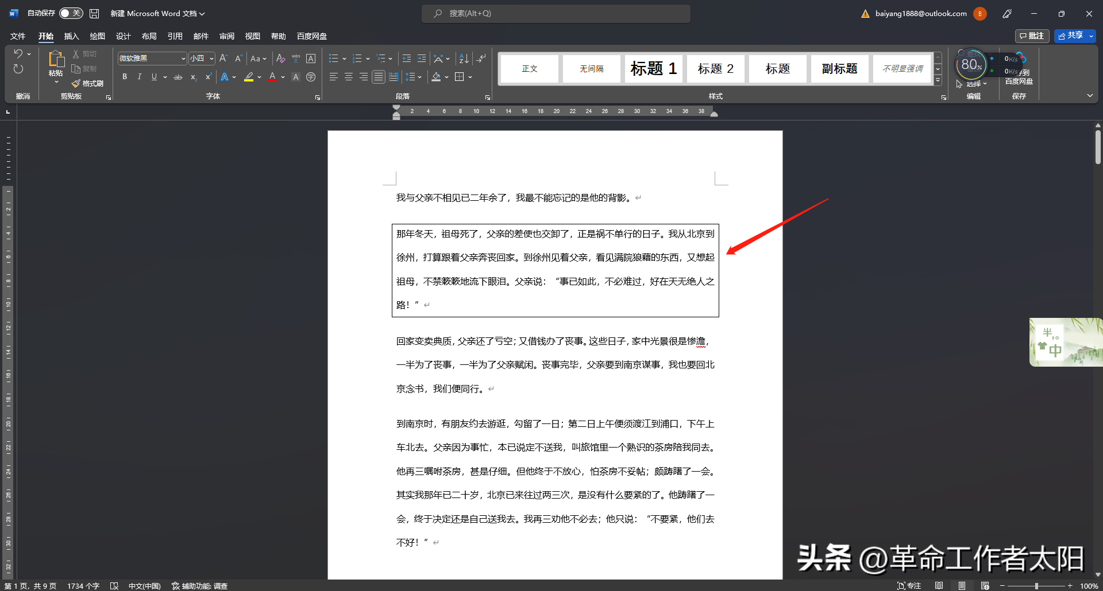Toggle underline formatting
Viewport: 1103px width, 591px height.
click(154, 77)
